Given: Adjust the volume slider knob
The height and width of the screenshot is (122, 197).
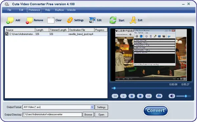Looking at the screenshot, I should [186, 96].
